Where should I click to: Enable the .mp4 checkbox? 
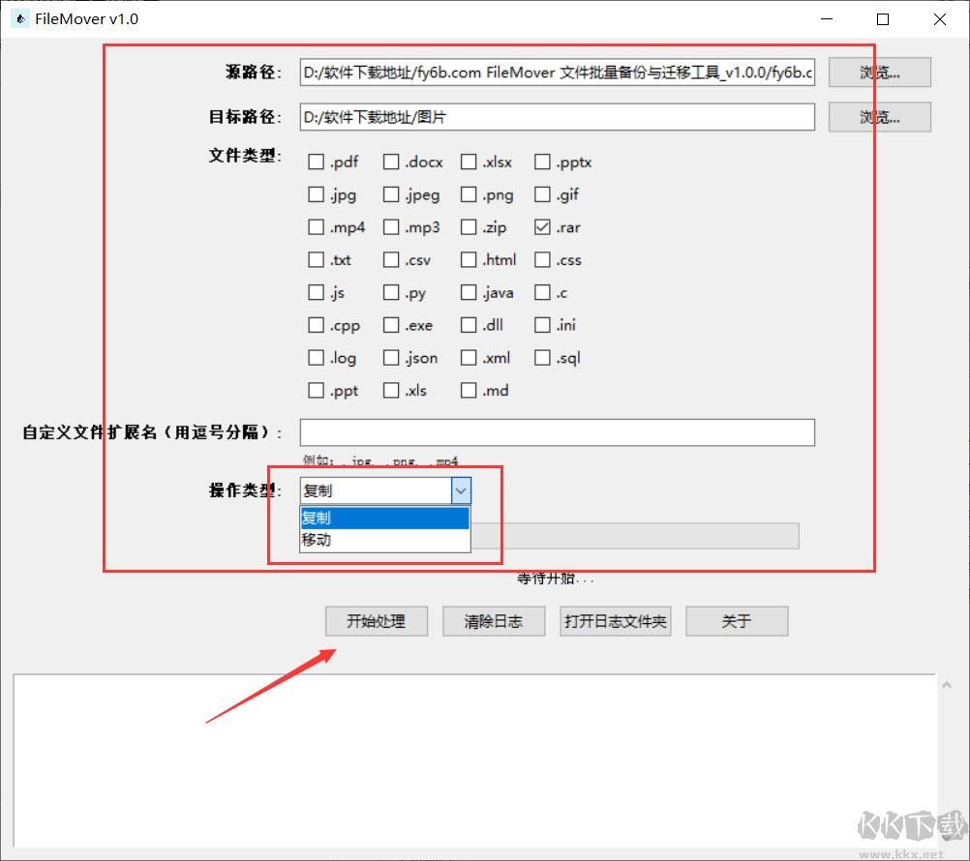pos(316,226)
